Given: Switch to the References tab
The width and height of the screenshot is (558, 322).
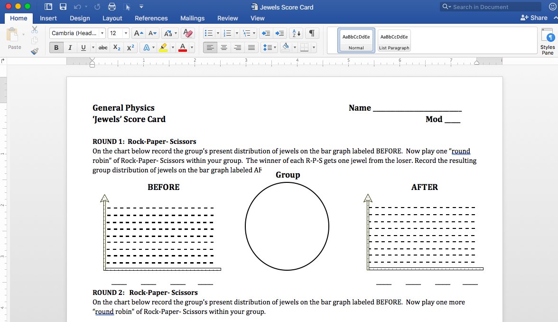Looking at the screenshot, I should (151, 18).
